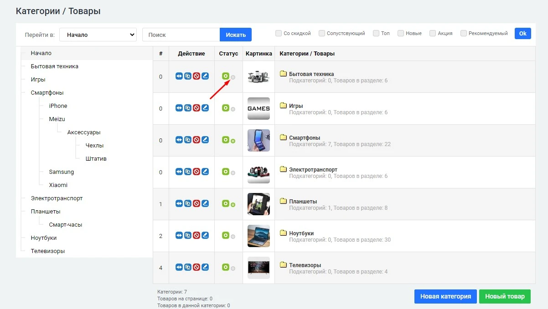Open the Перейти в dropdown list
The width and height of the screenshot is (548, 309).
(98, 34)
